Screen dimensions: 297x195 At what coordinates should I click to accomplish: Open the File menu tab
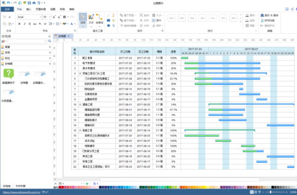click(7, 9)
